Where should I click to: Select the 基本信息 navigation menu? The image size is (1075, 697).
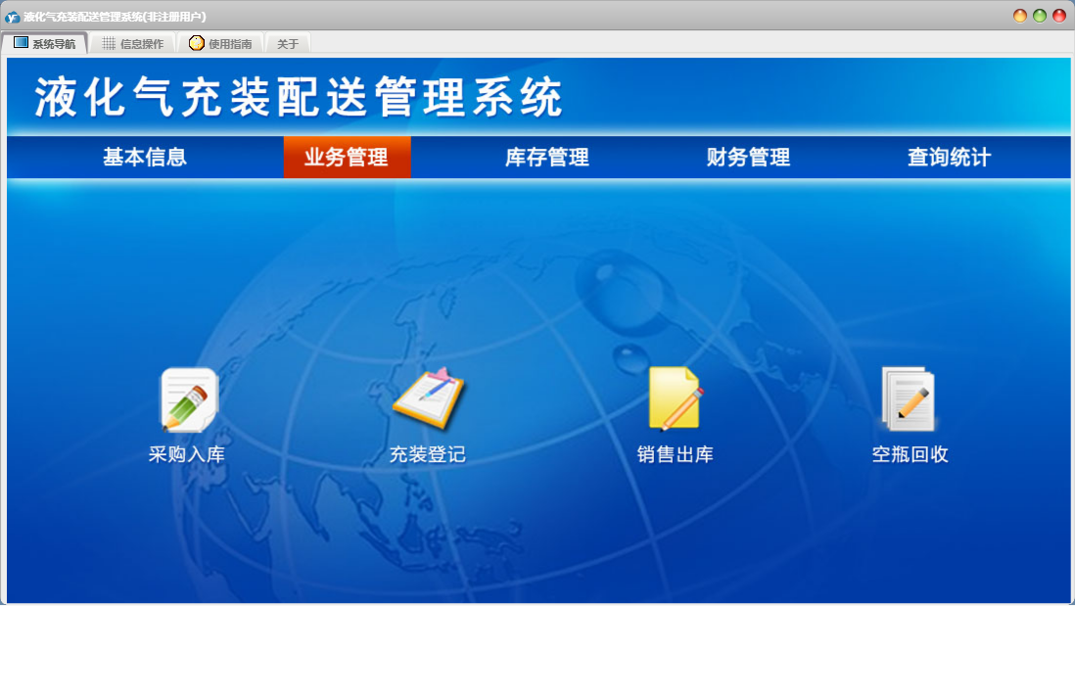point(145,157)
